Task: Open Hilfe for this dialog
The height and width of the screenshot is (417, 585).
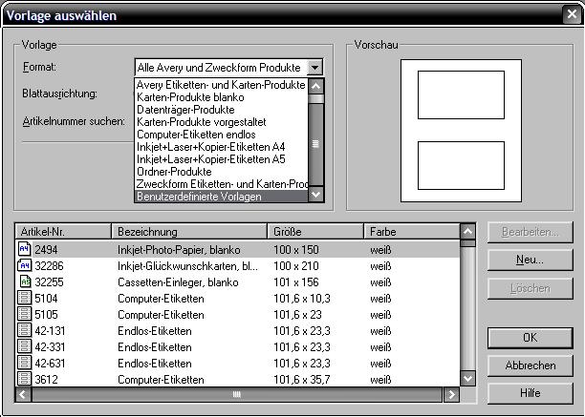Action: coord(530,393)
